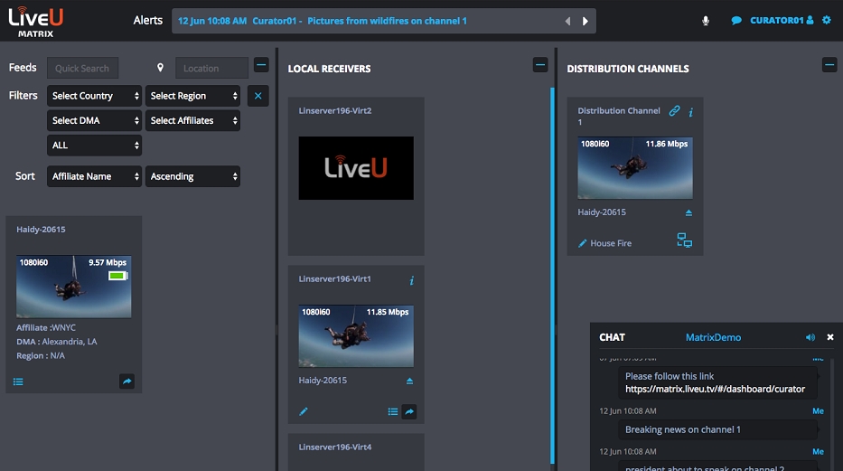Click the Haidy-20615 feed thumbnail in Feeds
Image resolution: width=843 pixels, height=471 pixels.
(74, 286)
